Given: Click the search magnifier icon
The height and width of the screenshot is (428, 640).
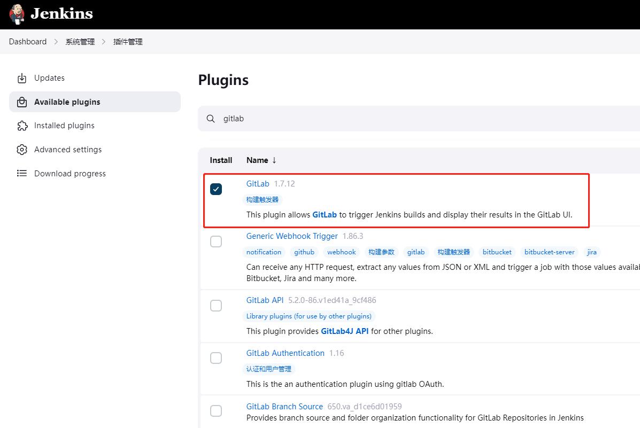Looking at the screenshot, I should 210,118.
